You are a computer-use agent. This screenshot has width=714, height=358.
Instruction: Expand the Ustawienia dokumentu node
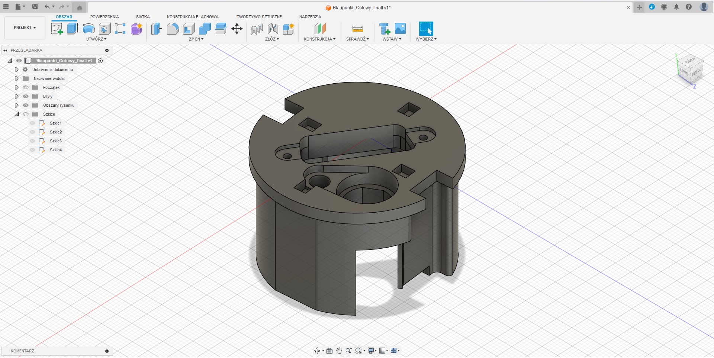(x=16, y=70)
